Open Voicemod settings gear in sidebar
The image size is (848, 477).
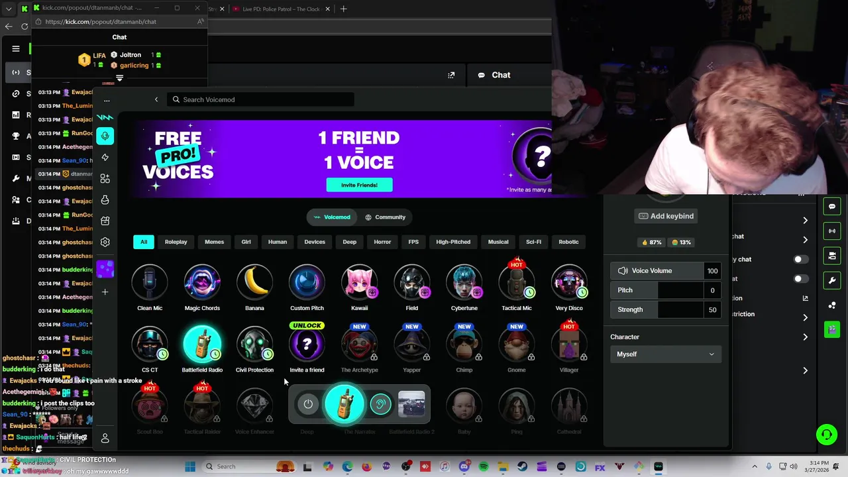click(105, 242)
